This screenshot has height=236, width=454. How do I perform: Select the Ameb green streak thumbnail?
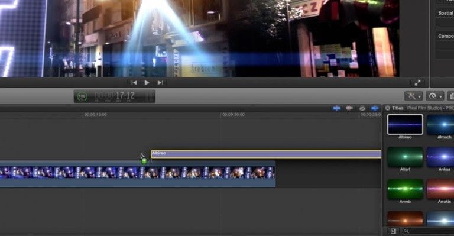pos(405,189)
